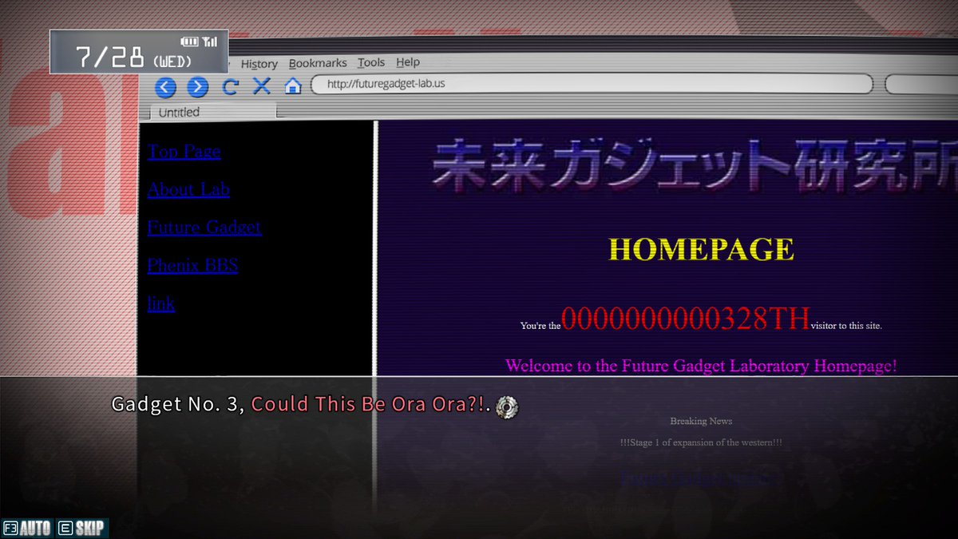
Task: Open the History menu
Action: (259, 64)
